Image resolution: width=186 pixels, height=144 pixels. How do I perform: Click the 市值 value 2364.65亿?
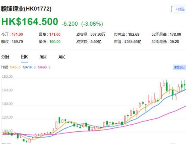point(133,42)
